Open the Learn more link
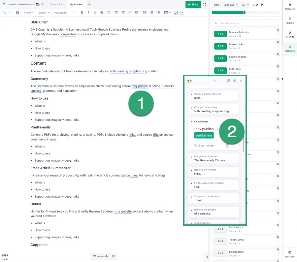The width and height of the screenshot is (297, 262). tap(204, 146)
